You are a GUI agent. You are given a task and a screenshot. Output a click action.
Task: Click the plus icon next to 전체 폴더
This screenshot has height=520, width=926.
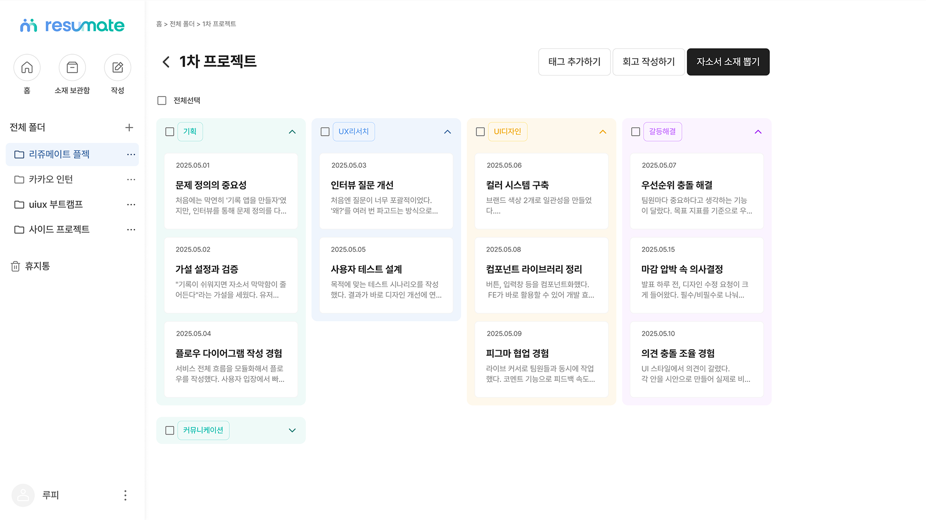129,127
